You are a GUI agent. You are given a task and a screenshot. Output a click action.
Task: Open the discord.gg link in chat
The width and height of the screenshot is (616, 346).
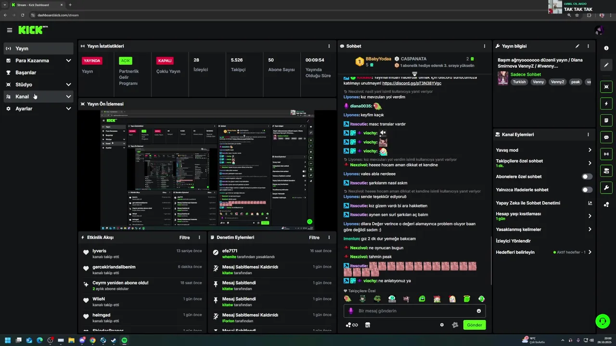(411, 83)
